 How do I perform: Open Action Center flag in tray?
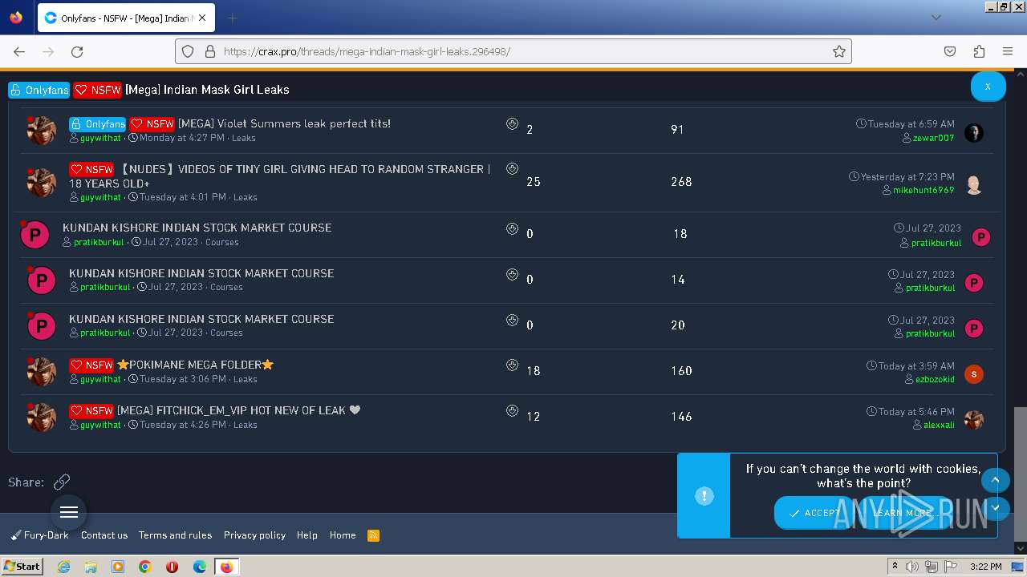[x=951, y=567]
